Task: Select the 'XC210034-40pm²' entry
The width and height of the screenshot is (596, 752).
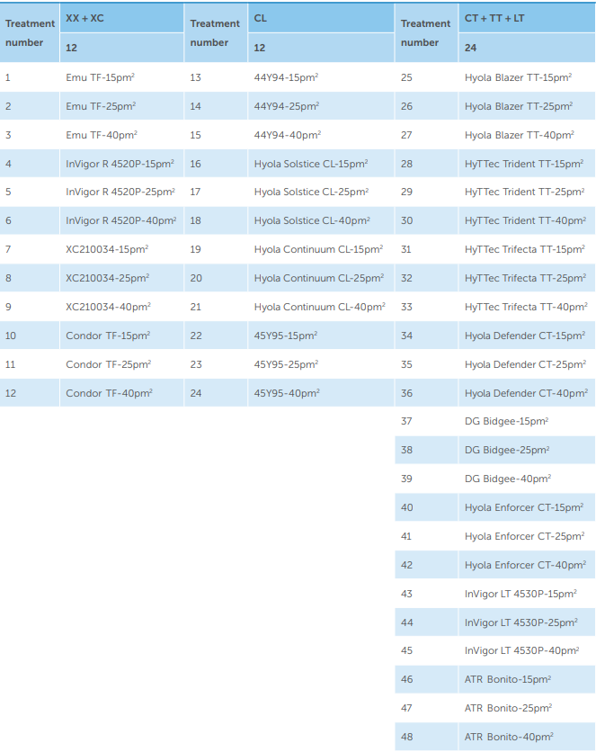Action: pos(121,307)
